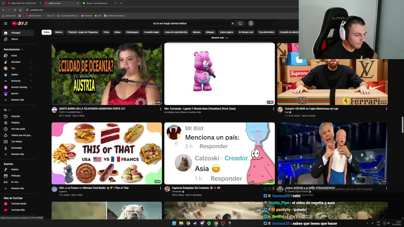Open Shorts in the sidebar
404x227 pixels.
[x=18, y=39]
